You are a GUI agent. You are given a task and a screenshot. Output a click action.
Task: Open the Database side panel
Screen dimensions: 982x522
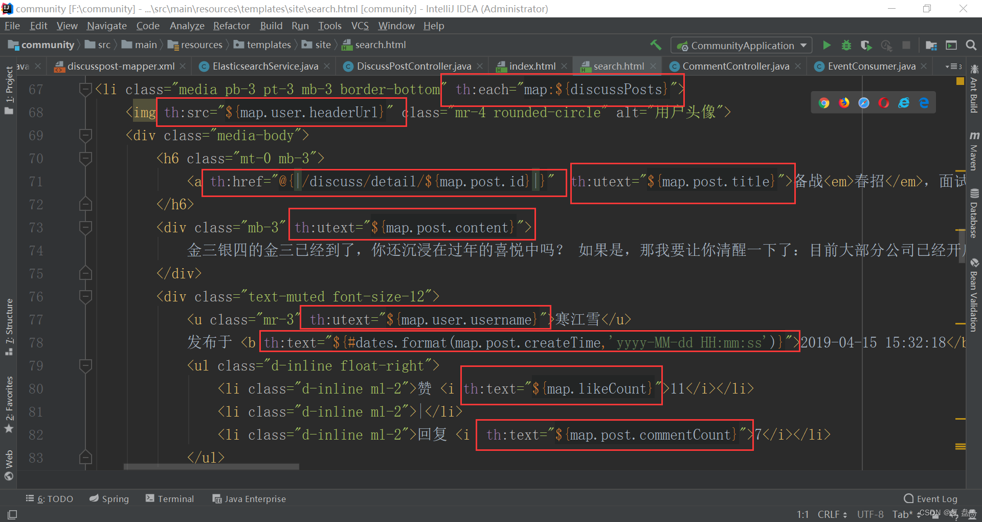point(974,213)
